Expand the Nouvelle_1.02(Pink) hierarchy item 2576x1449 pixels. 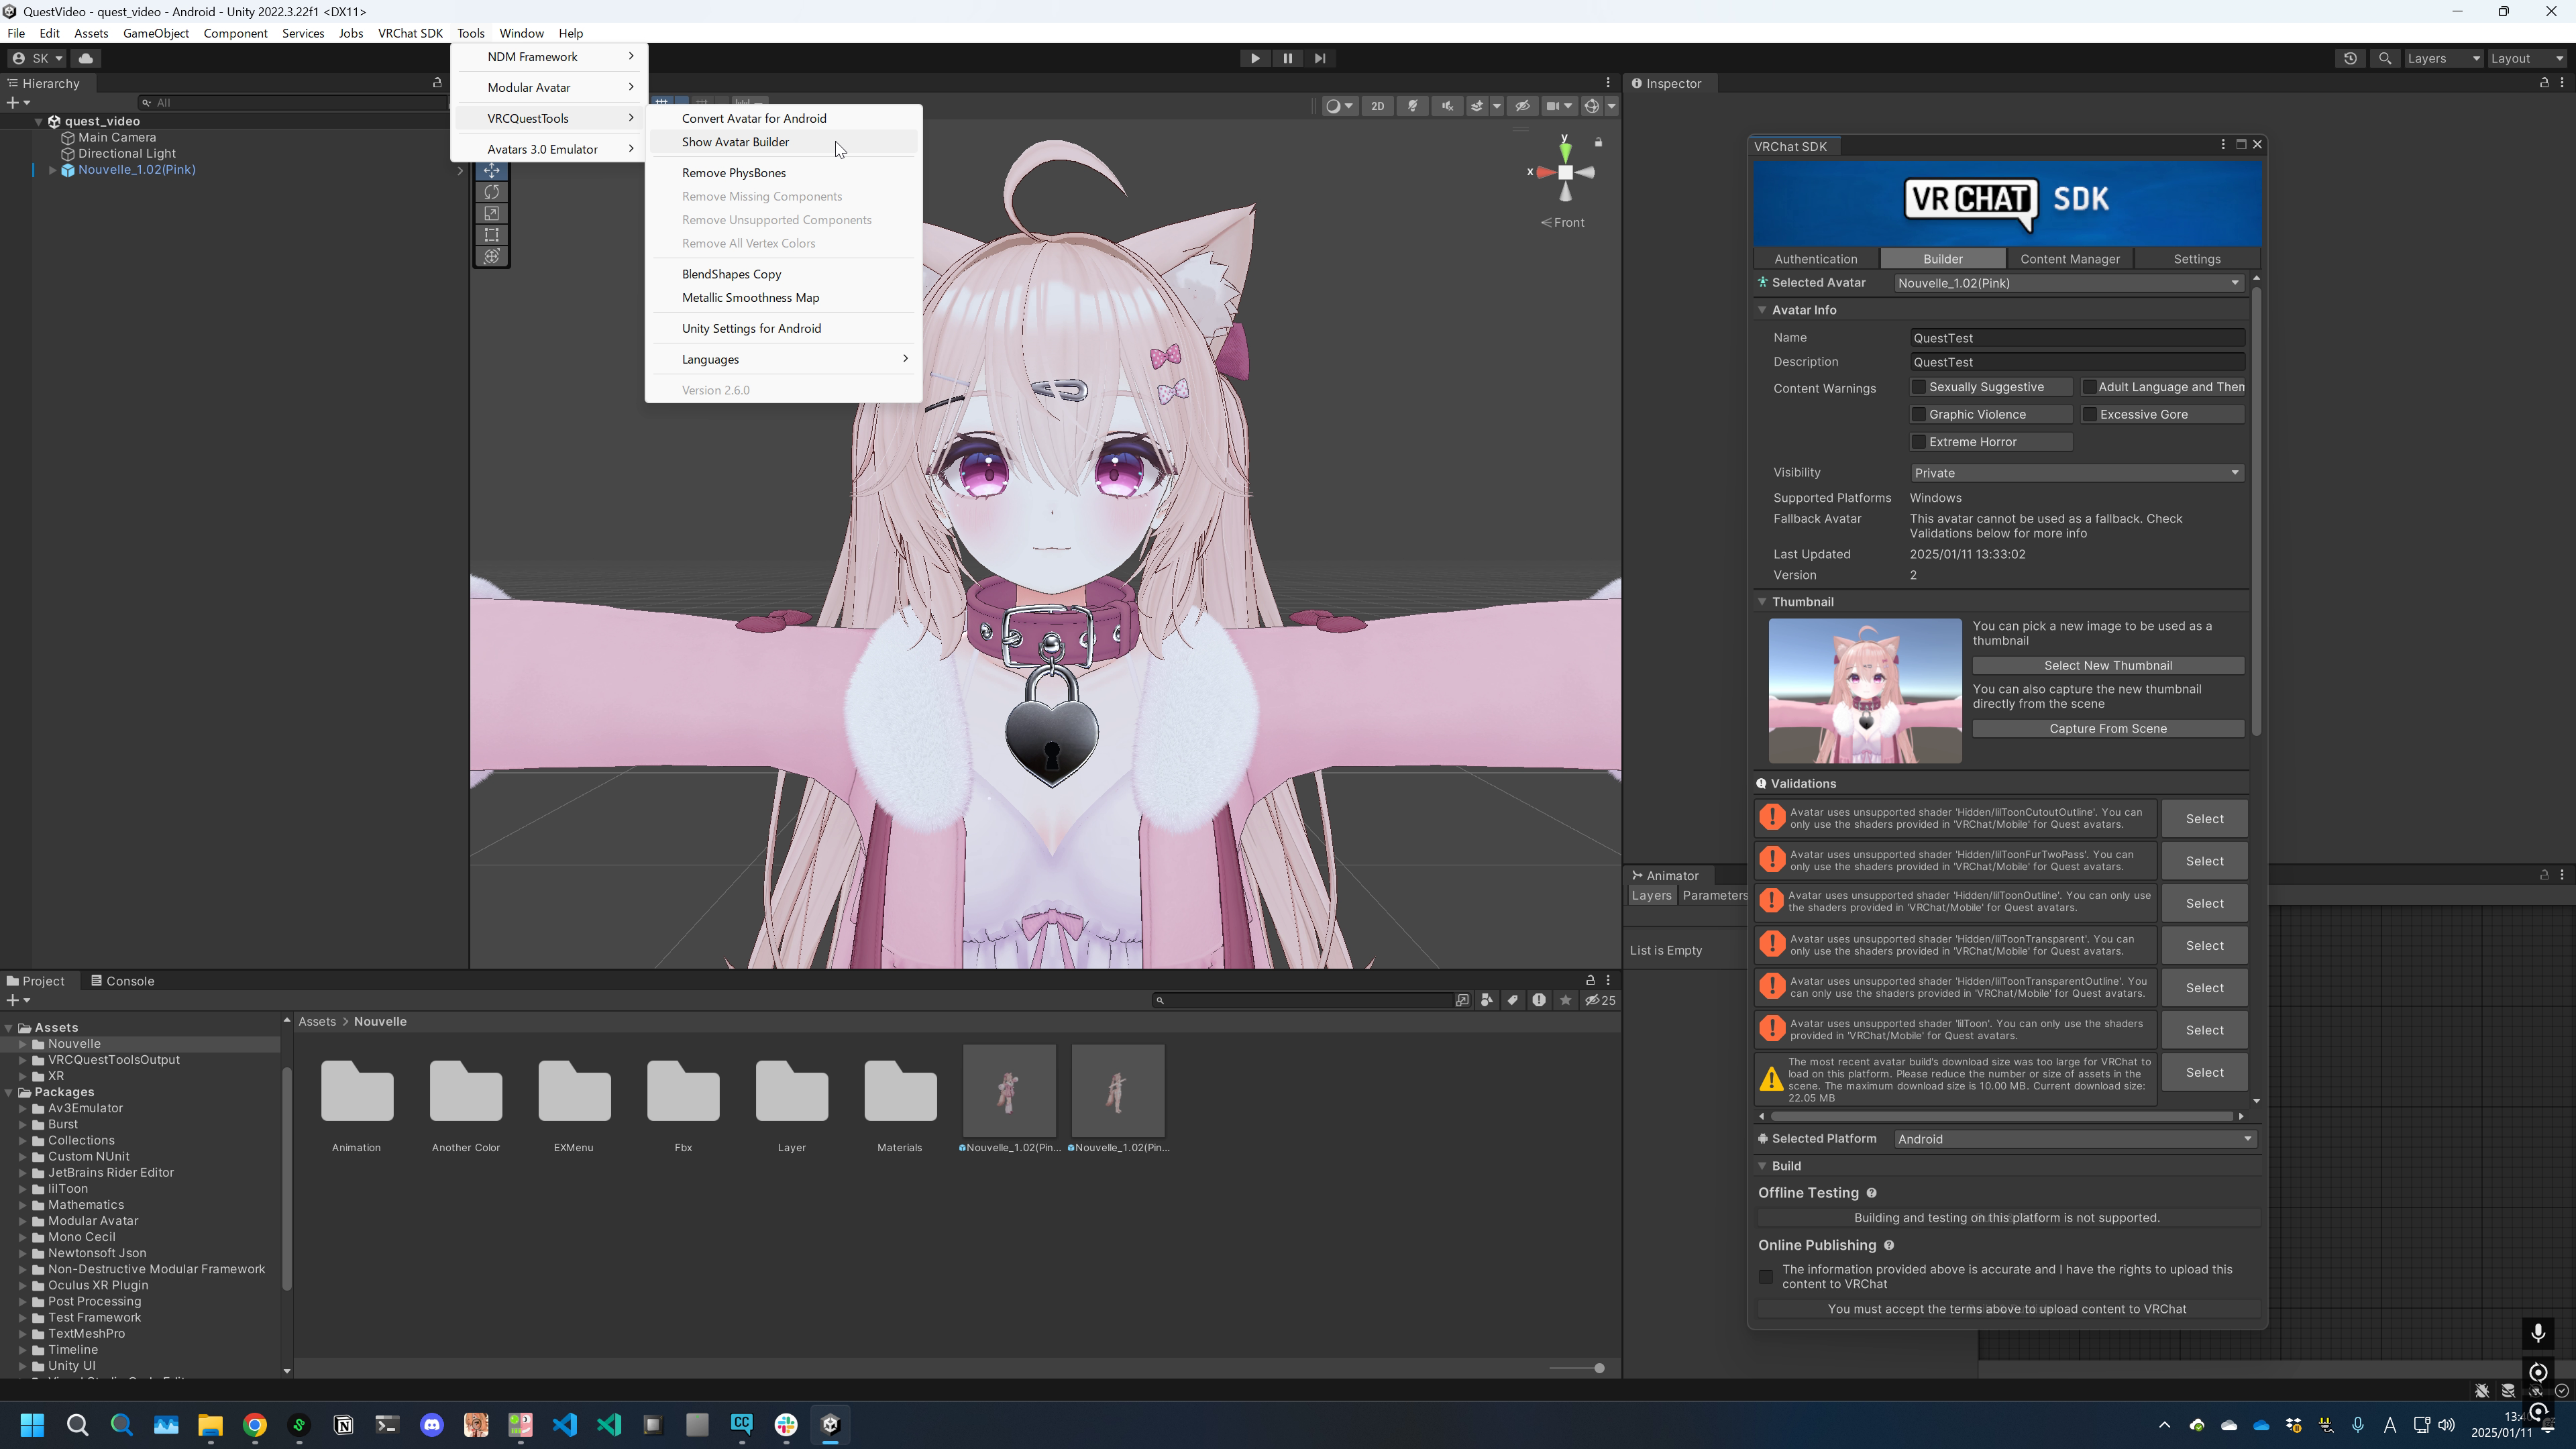click(52, 170)
